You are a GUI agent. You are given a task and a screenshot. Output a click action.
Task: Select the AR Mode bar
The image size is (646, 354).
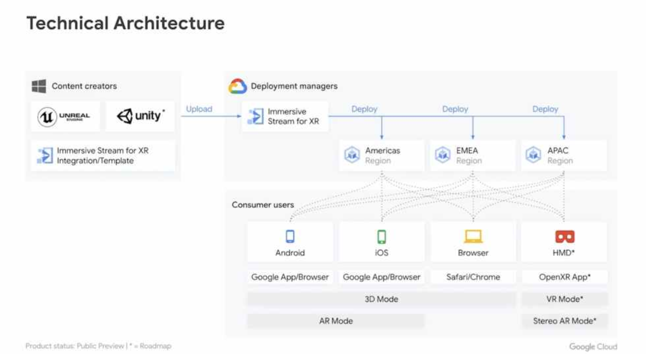coord(336,321)
